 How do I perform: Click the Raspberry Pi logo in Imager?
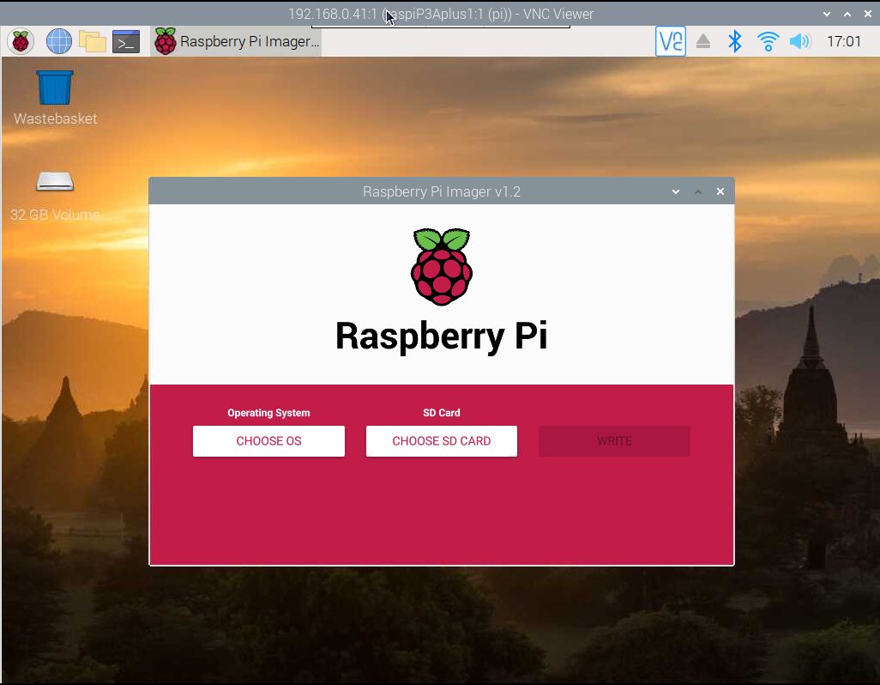tap(442, 267)
